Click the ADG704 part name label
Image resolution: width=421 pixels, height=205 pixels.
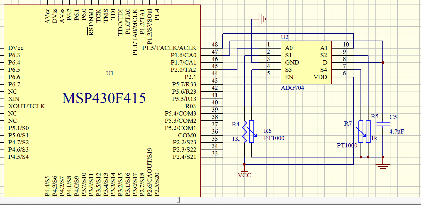[292, 88]
